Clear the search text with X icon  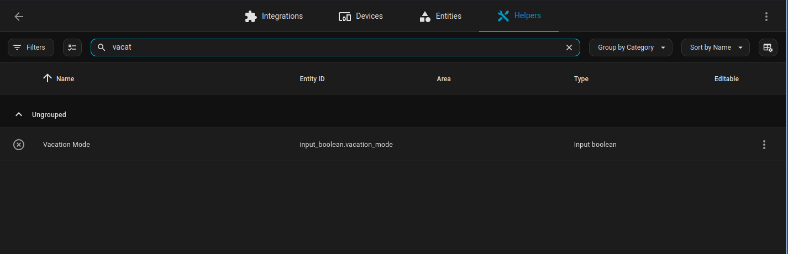click(x=569, y=47)
